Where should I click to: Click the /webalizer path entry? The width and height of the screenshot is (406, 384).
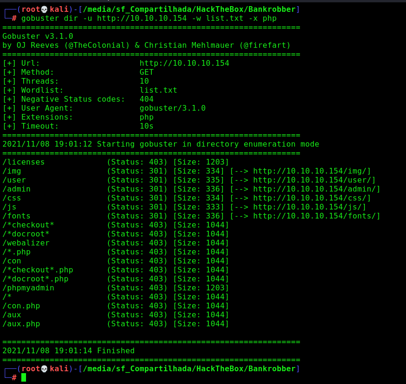26,243
